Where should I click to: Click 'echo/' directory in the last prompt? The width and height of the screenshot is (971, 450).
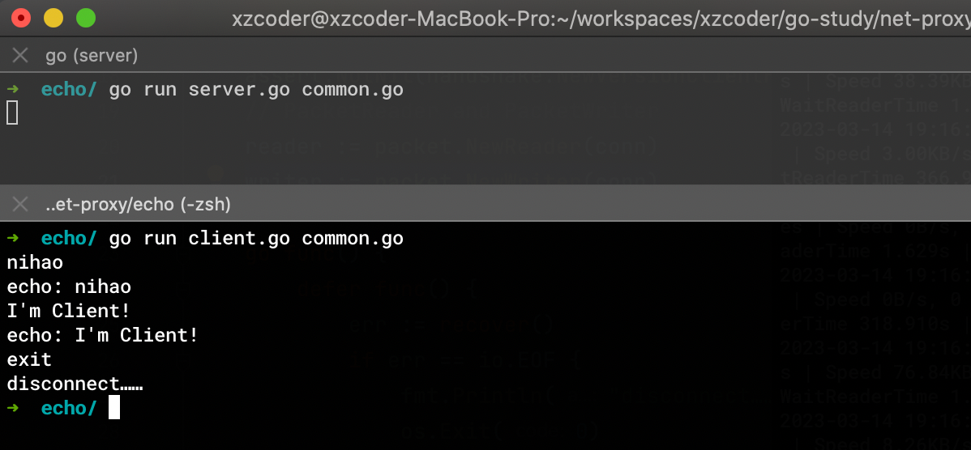(69, 408)
